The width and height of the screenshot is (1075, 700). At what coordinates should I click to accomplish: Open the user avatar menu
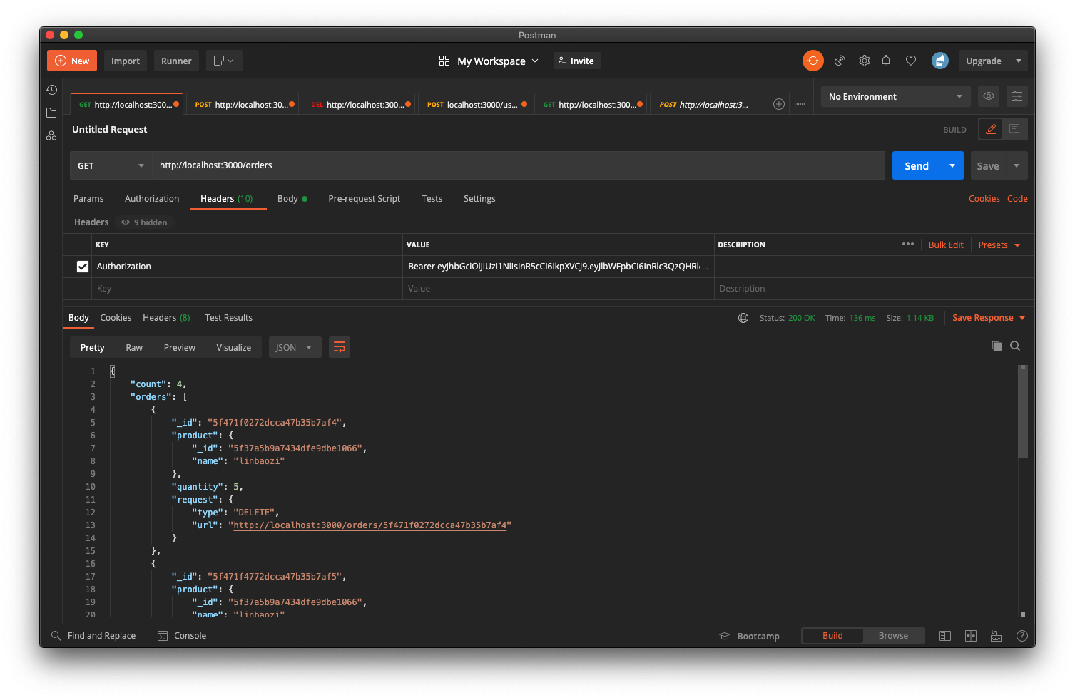pos(940,61)
